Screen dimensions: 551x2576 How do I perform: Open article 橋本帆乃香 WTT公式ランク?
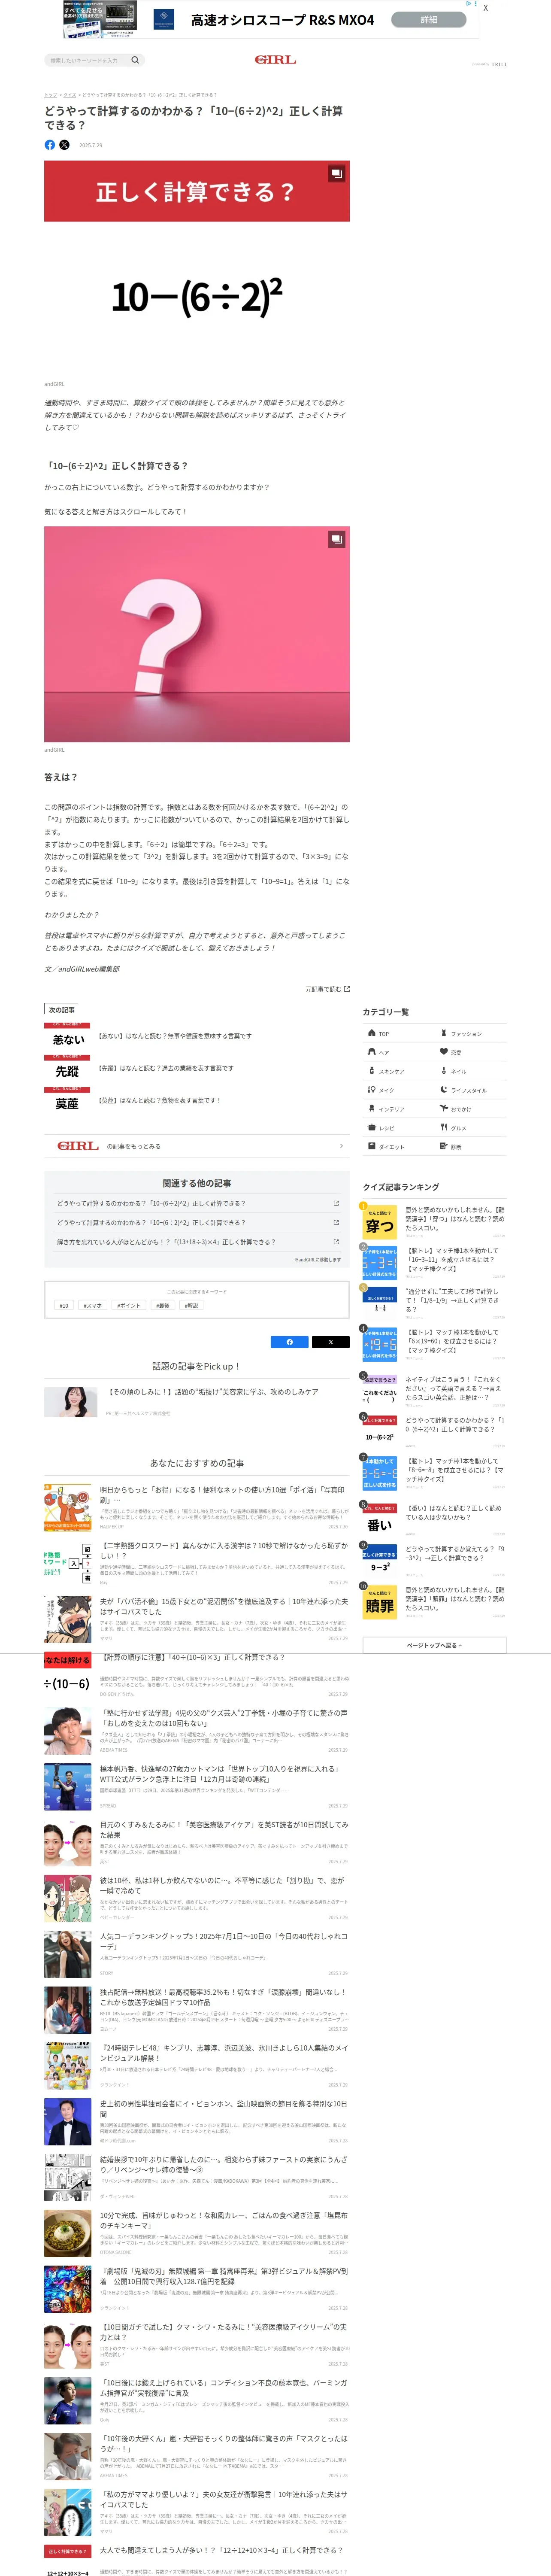point(196,1786)
